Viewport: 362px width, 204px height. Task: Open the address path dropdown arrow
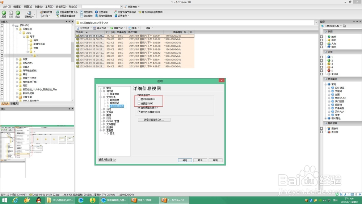pos(316,22)
